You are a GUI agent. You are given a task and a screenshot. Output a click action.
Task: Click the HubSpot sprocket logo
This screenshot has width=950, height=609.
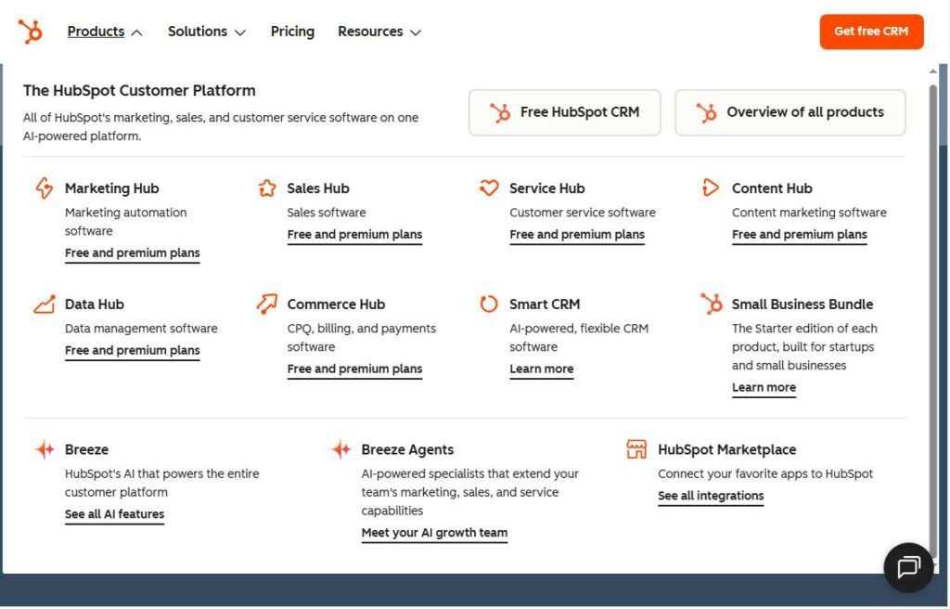click(x=31, y=31)
